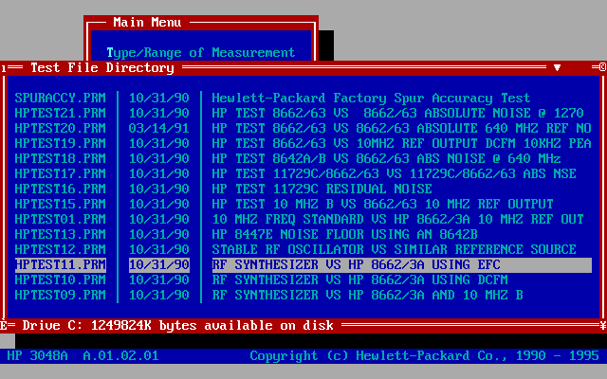Select file HPTEST19.PRM
Image resolution: width=607 pixels, height=379 pixels.
pos(61,143)
